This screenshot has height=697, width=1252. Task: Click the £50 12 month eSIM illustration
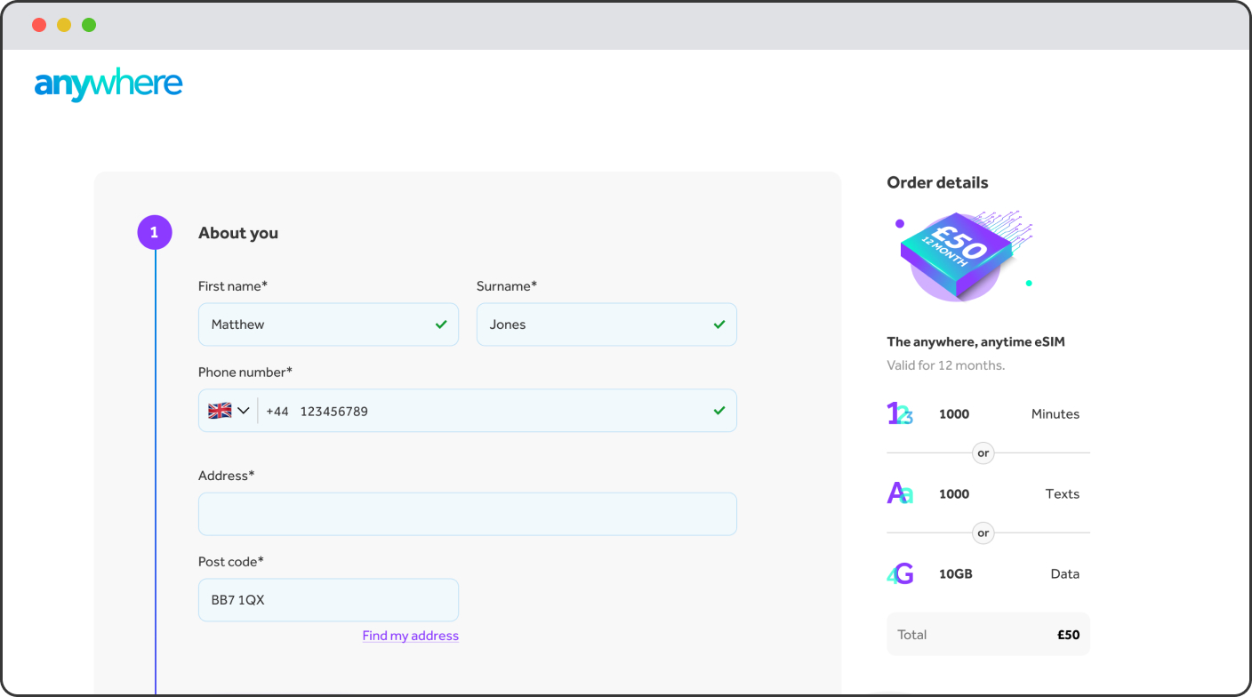(x=964, y=256)
